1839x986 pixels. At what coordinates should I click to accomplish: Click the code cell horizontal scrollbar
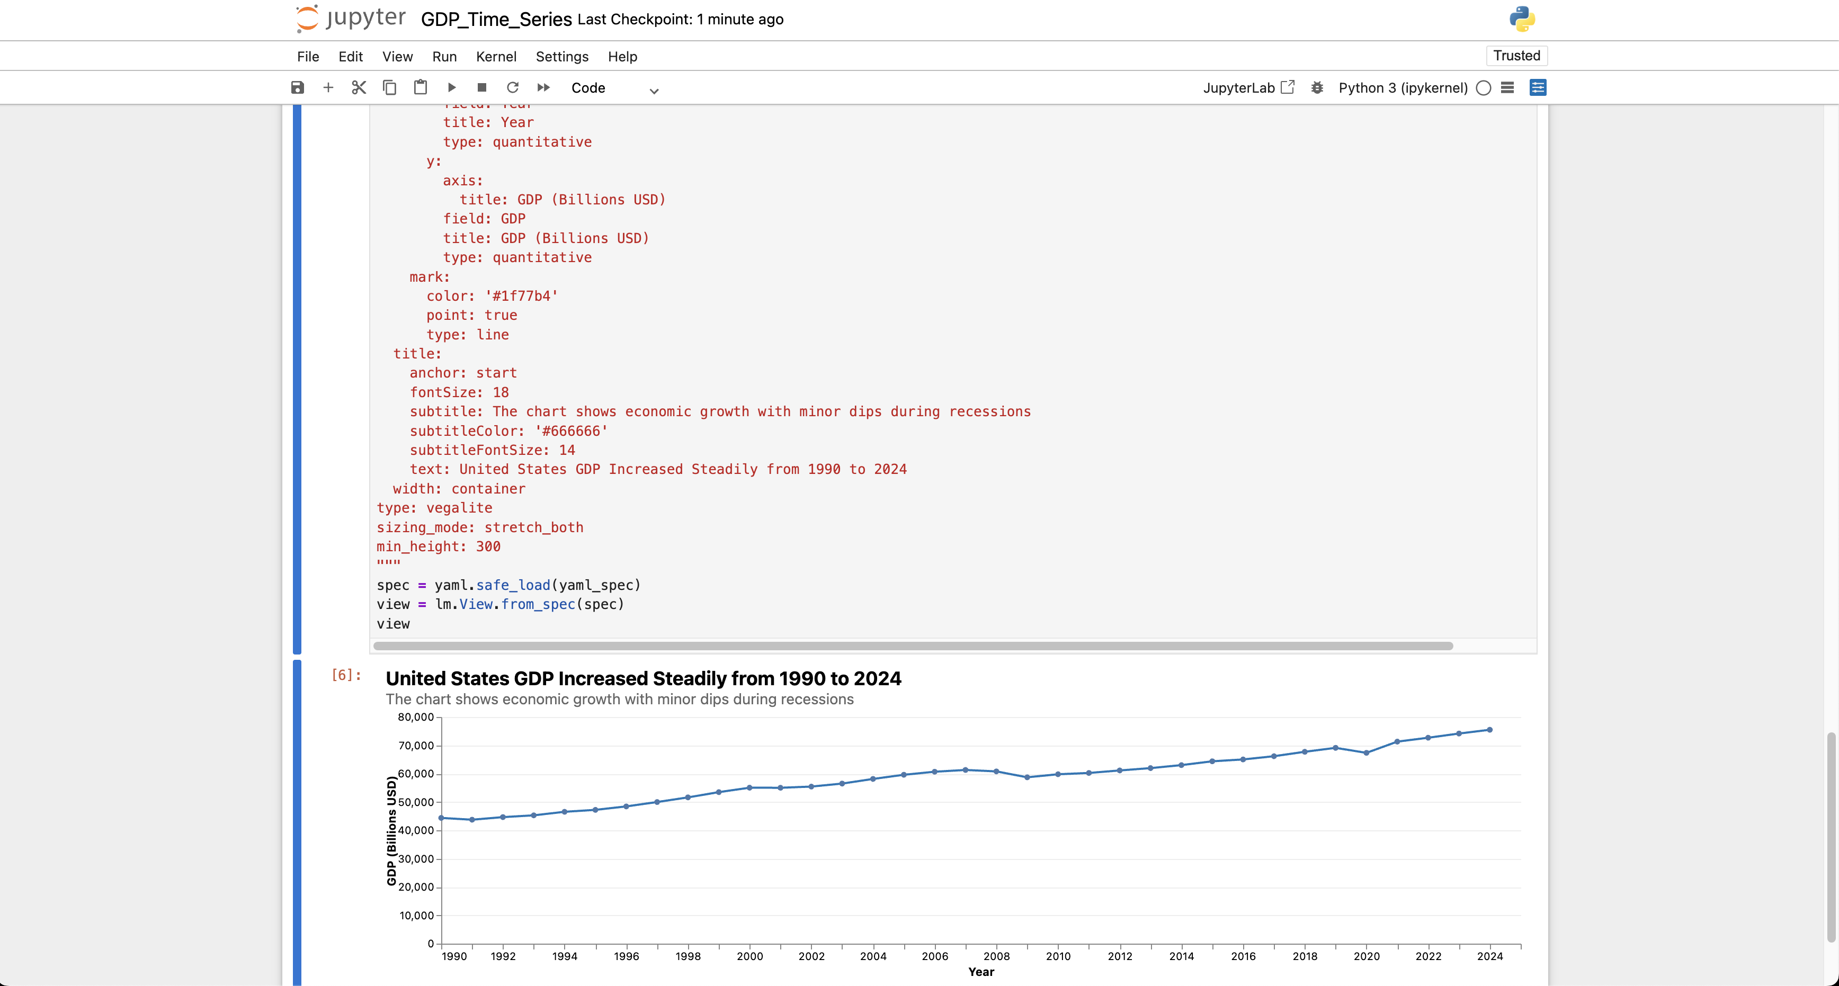pyautogui.click(x=913, y=646)
